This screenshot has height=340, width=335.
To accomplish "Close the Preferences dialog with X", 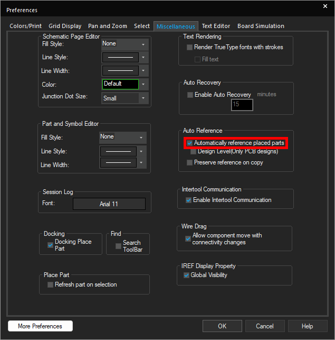I will 325,6.
